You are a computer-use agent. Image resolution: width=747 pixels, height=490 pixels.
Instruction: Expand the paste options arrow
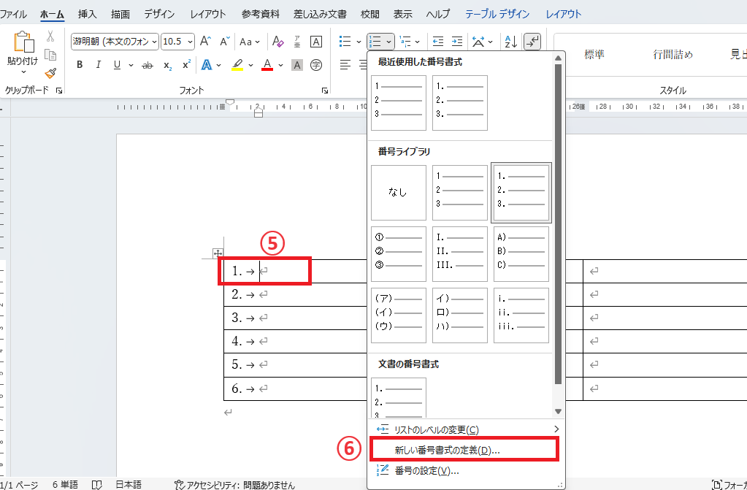tap(23, 72)
